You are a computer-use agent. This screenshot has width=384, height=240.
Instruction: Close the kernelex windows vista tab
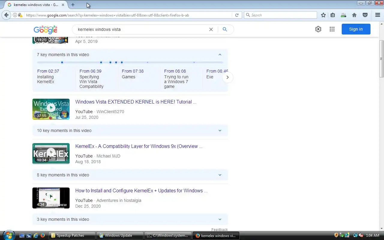pos(63,5)
